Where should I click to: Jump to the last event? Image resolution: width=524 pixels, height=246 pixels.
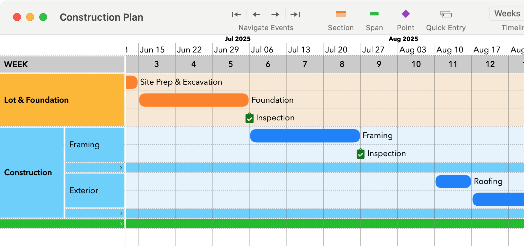[x=295, y=14]
